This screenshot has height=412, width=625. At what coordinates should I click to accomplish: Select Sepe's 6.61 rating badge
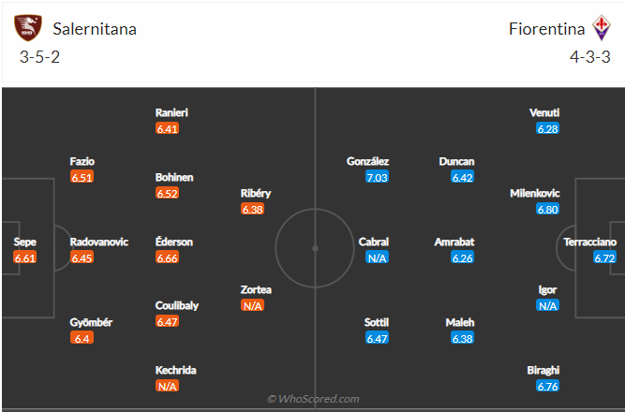point(24,257)
